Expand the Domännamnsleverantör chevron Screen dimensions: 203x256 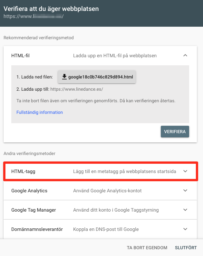[x=185, y=229]
